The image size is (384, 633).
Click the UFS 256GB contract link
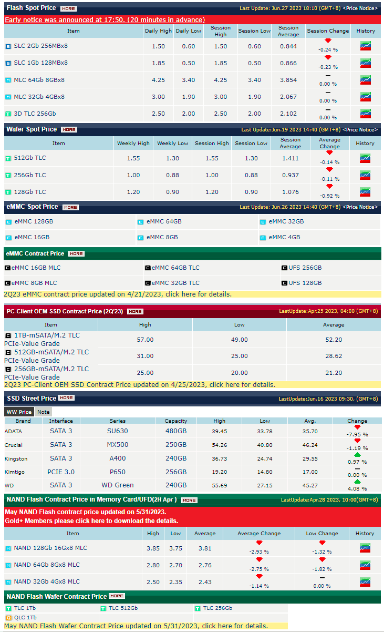pyautogui.click(x=305, y=268)
